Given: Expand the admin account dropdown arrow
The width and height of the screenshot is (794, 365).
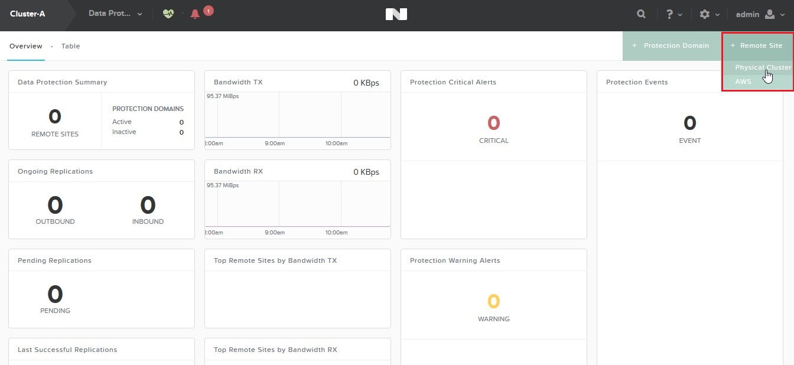Looking at the screenshot, I should point(783,15).
